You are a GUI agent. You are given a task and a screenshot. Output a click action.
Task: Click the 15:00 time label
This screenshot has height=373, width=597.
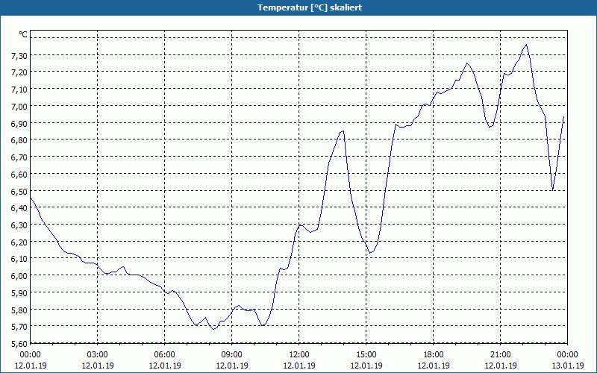366,355
